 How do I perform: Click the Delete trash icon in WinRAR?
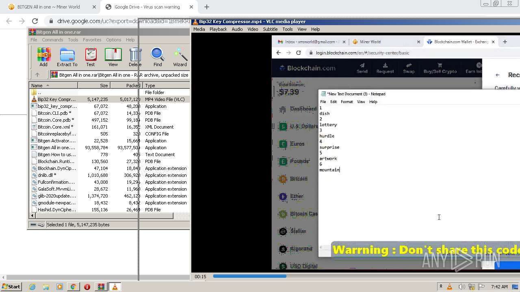tap(135, 57)
